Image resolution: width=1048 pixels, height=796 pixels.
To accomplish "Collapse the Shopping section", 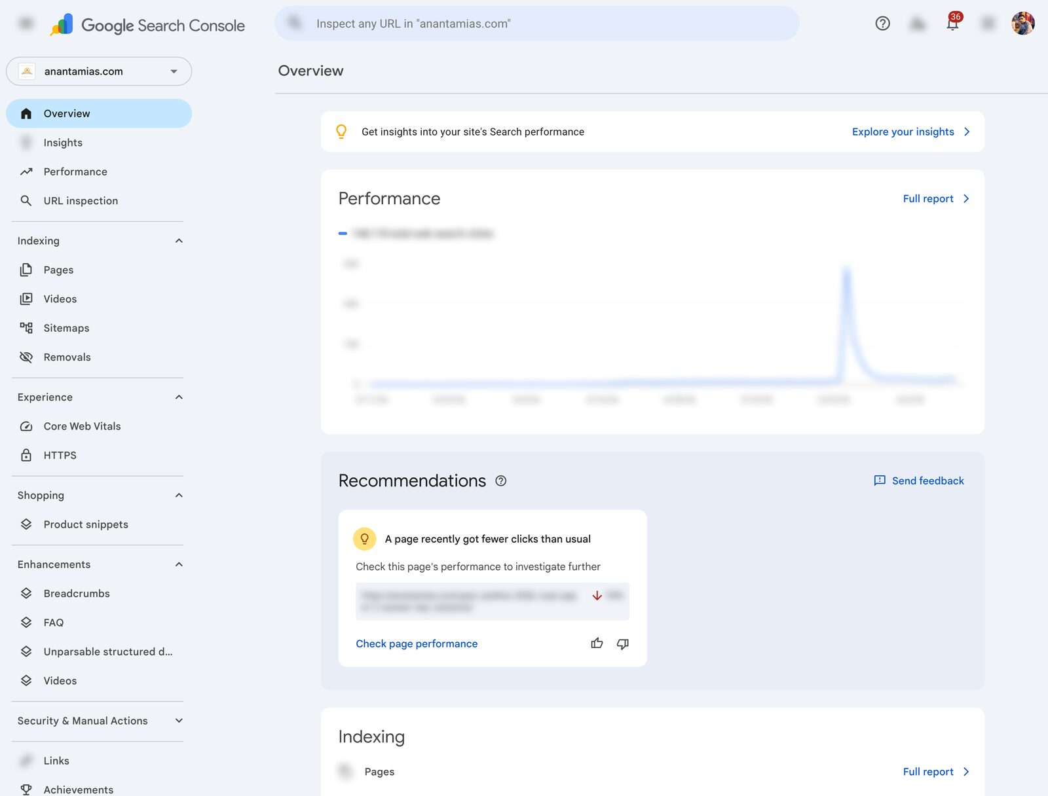I will (x=179, y=496).
